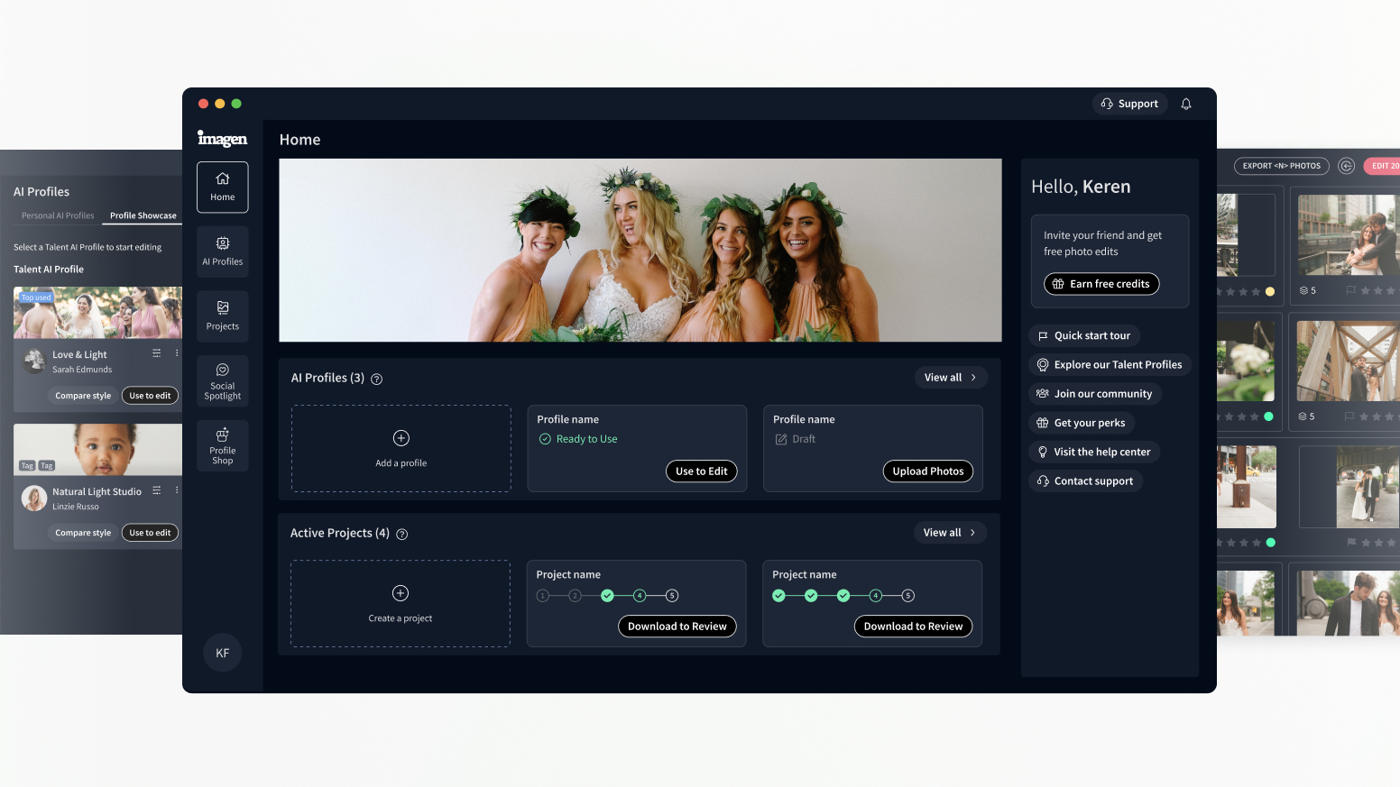Flag the couple-embracing photo in the gallery

[x=1350, y=291]
